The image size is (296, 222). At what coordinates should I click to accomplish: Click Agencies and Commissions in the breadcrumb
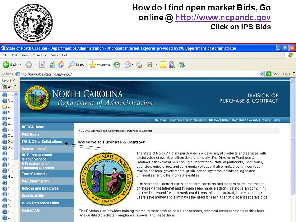(x=108, y=131)
